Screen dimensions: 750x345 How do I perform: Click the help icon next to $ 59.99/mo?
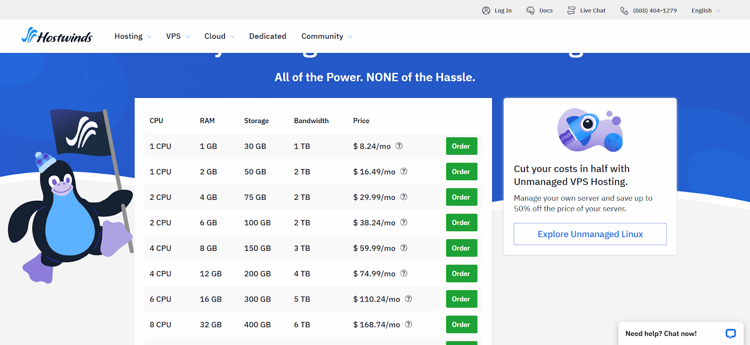pos(404,248)
